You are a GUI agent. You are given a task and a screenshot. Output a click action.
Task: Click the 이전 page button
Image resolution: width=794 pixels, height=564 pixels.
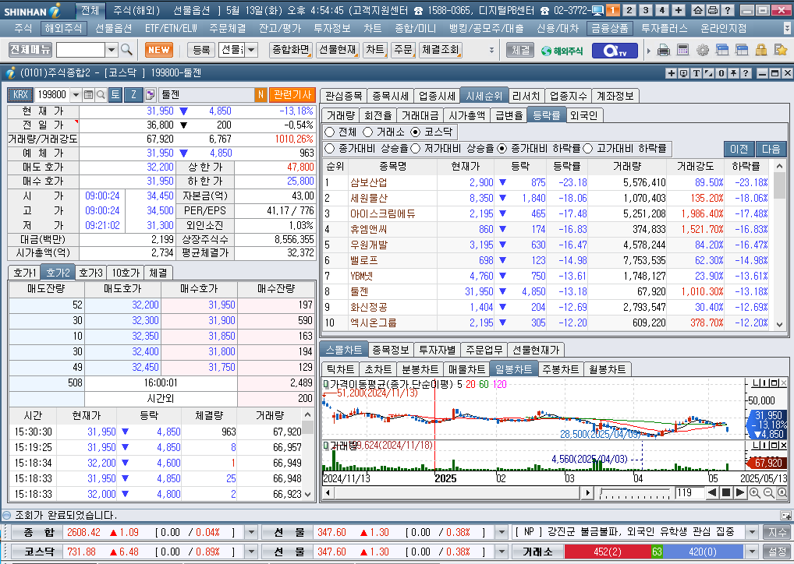739,149
